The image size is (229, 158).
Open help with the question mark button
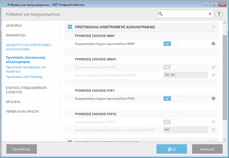click(x=219, y=14)
